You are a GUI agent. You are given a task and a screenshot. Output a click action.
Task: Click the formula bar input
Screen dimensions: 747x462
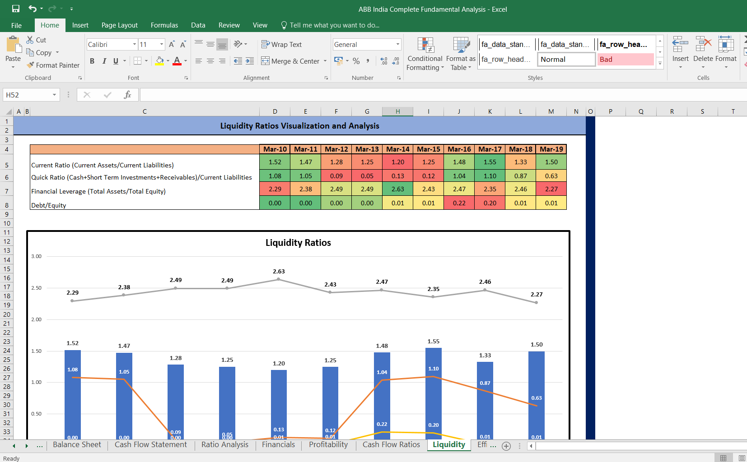[x=443, y=95]
